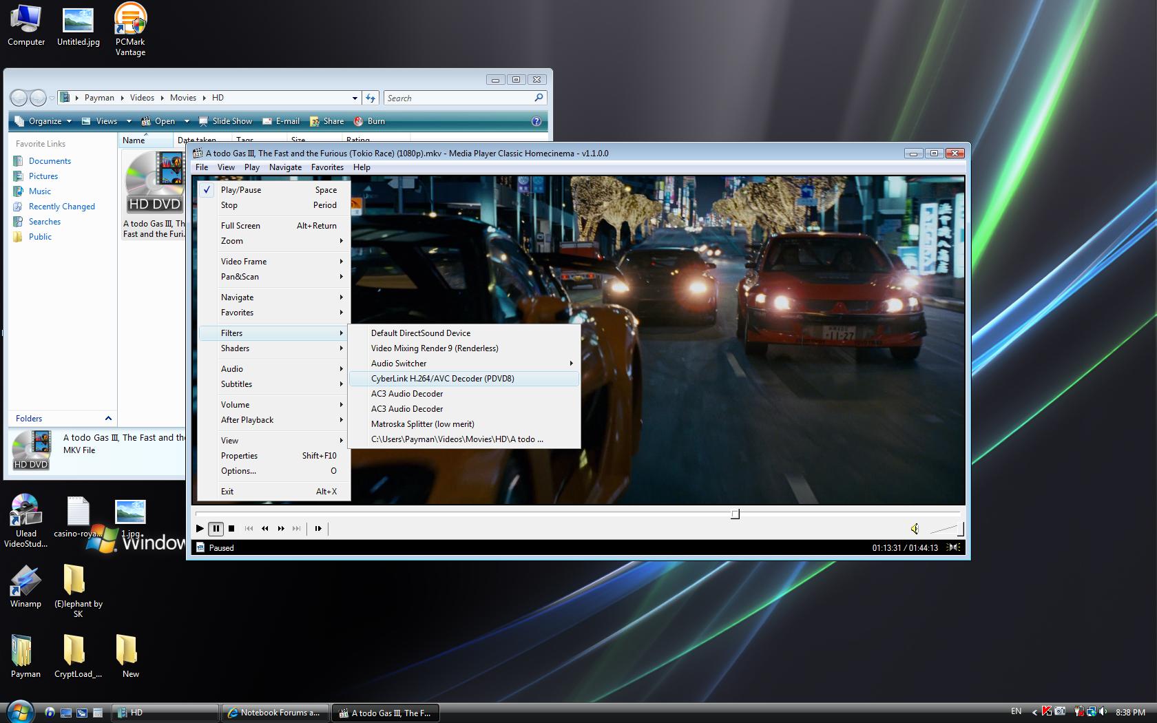Select CyberLink H.264/AVC Decoder (PDVD8) filter

[464, 379]
